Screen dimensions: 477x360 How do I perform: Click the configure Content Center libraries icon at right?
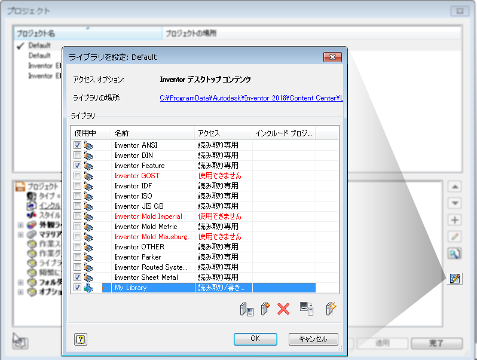click(x=455, y=279)
